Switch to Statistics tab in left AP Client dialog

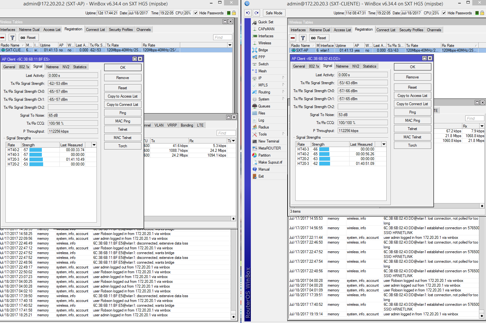80,67
